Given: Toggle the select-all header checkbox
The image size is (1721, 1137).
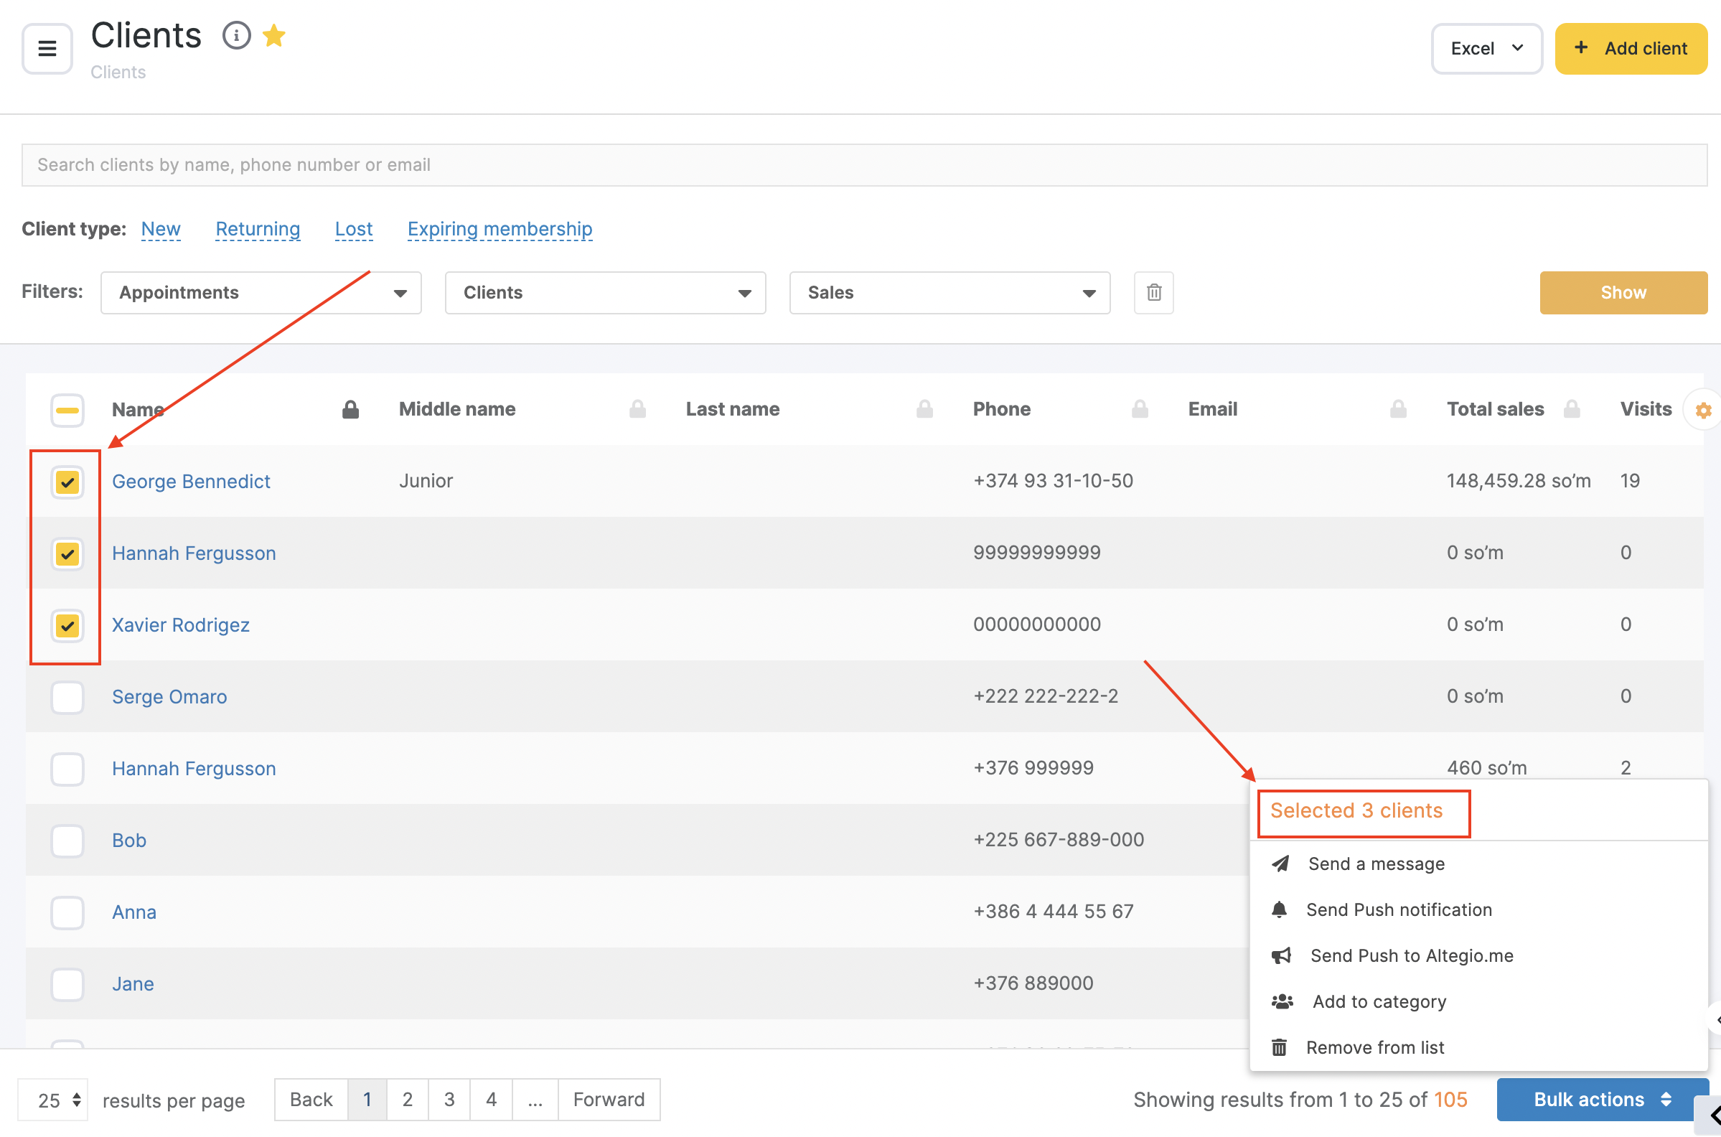Looking at the screenshot, I should point(67,411).
